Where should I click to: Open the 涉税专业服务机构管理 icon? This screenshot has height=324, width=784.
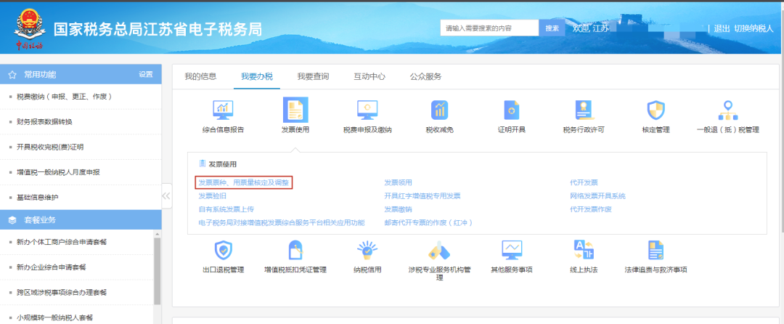pyautogui.click(x=439, y=251)
